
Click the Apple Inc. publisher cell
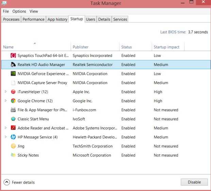tap(81, 92)
